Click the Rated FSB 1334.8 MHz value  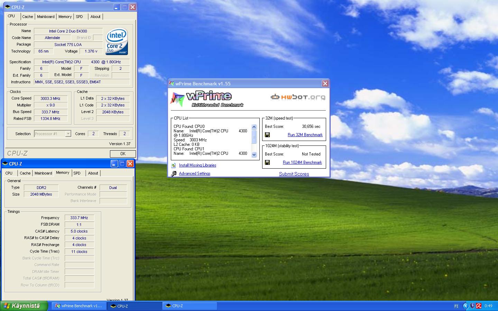click(50, 119)
